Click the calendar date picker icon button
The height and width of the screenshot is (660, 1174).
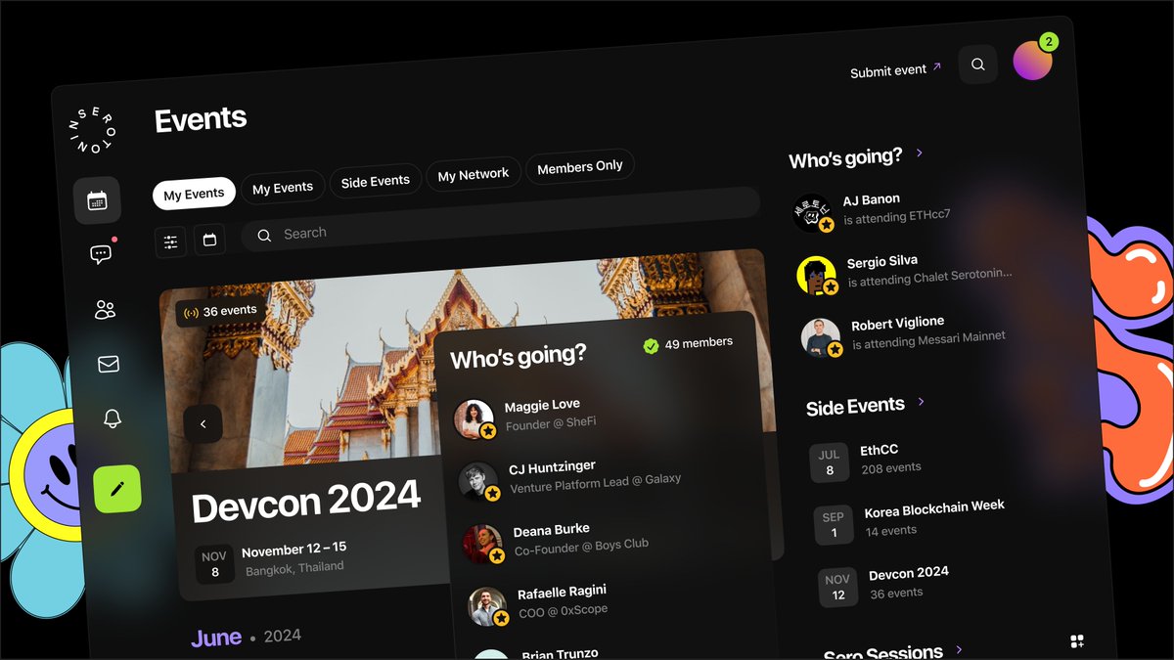click(209, 240)
